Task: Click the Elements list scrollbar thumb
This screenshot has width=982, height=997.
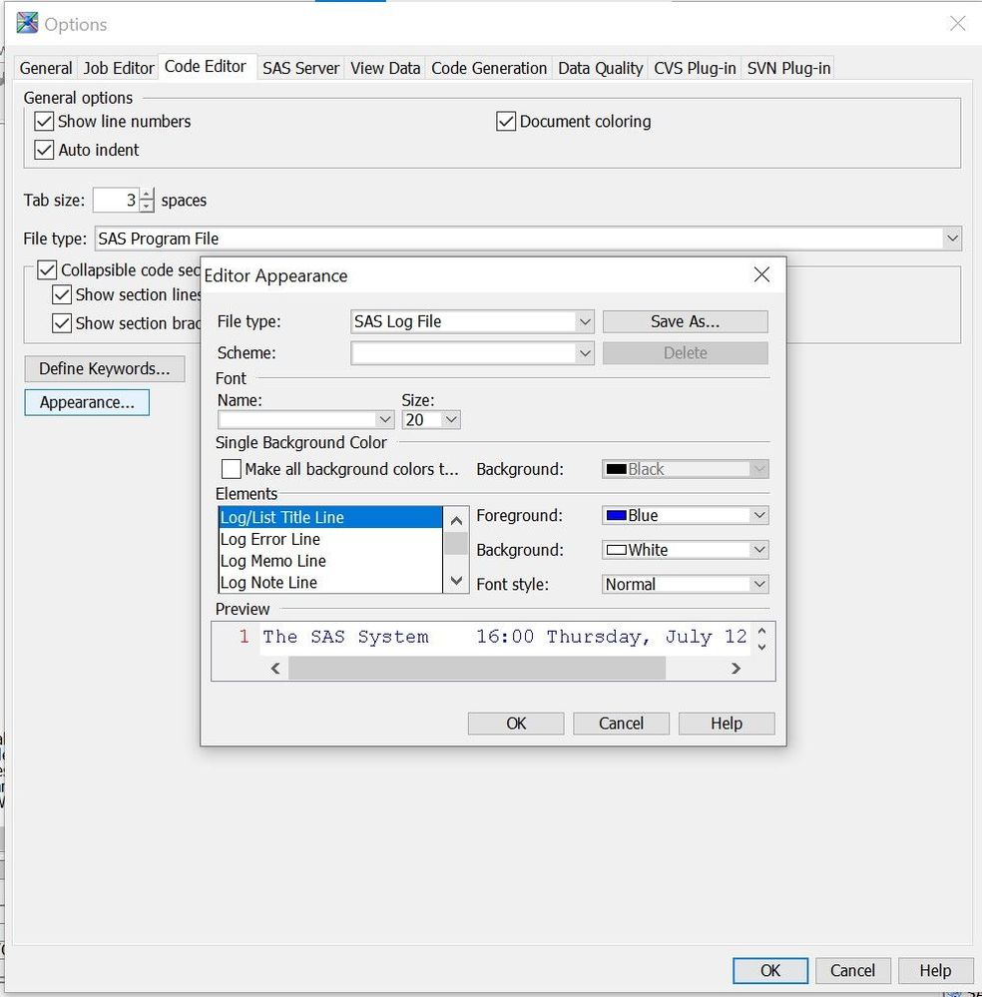Action: [456, 544]
